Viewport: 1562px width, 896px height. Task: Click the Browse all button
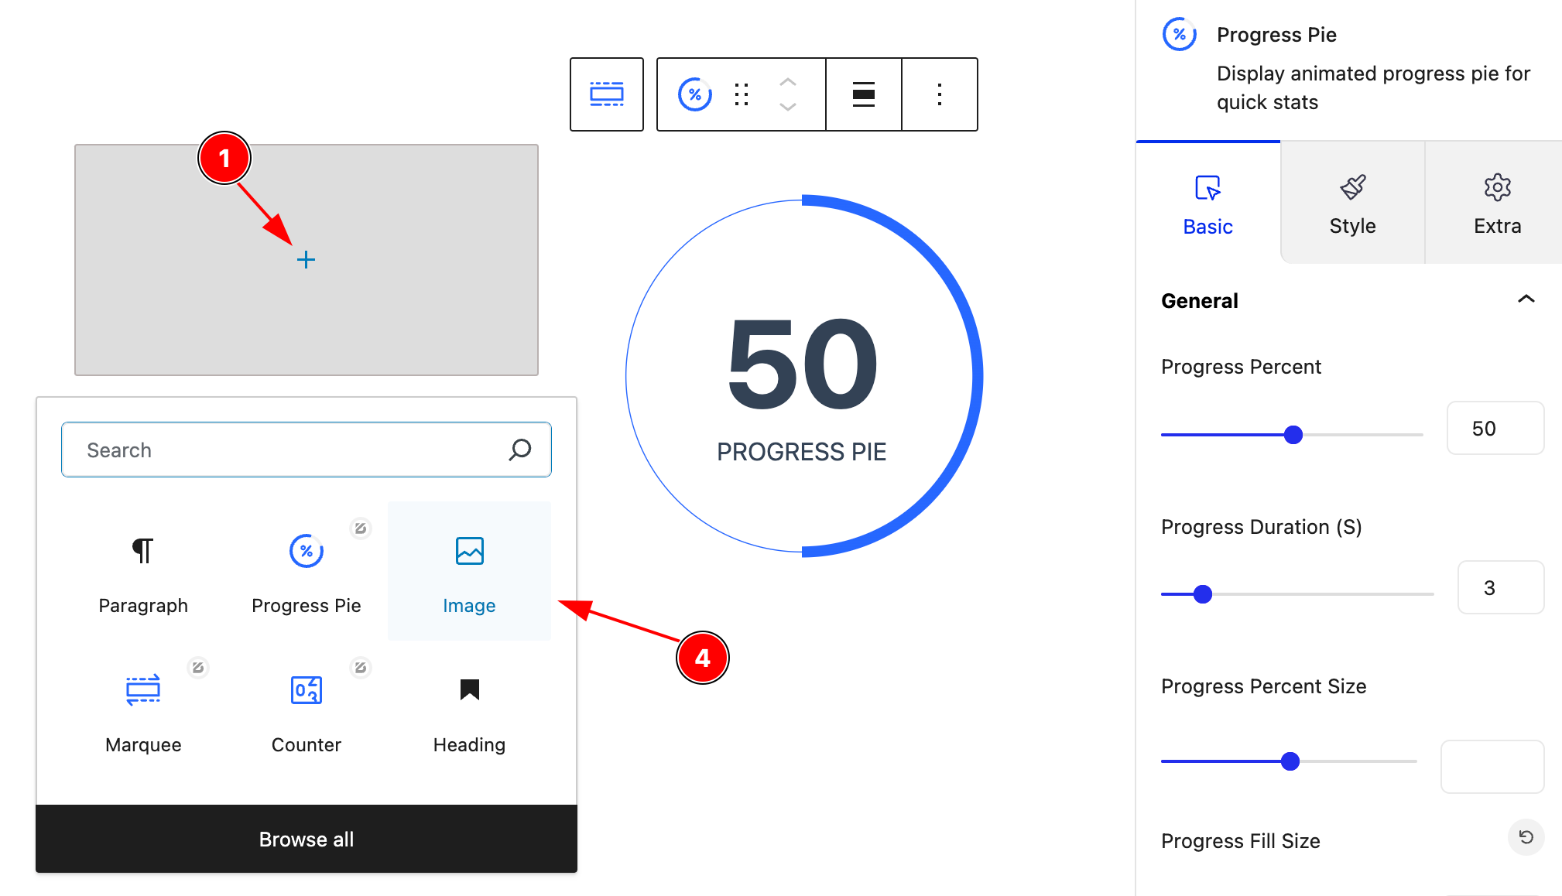307,839
